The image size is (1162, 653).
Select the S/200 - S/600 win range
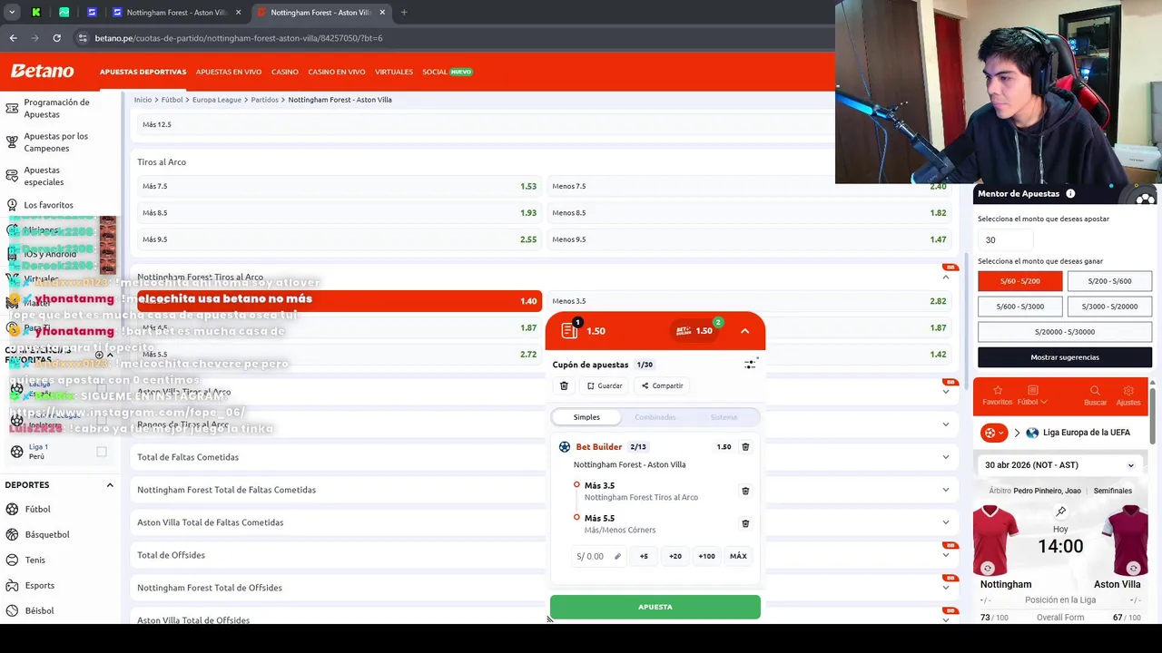(1109, 281)
